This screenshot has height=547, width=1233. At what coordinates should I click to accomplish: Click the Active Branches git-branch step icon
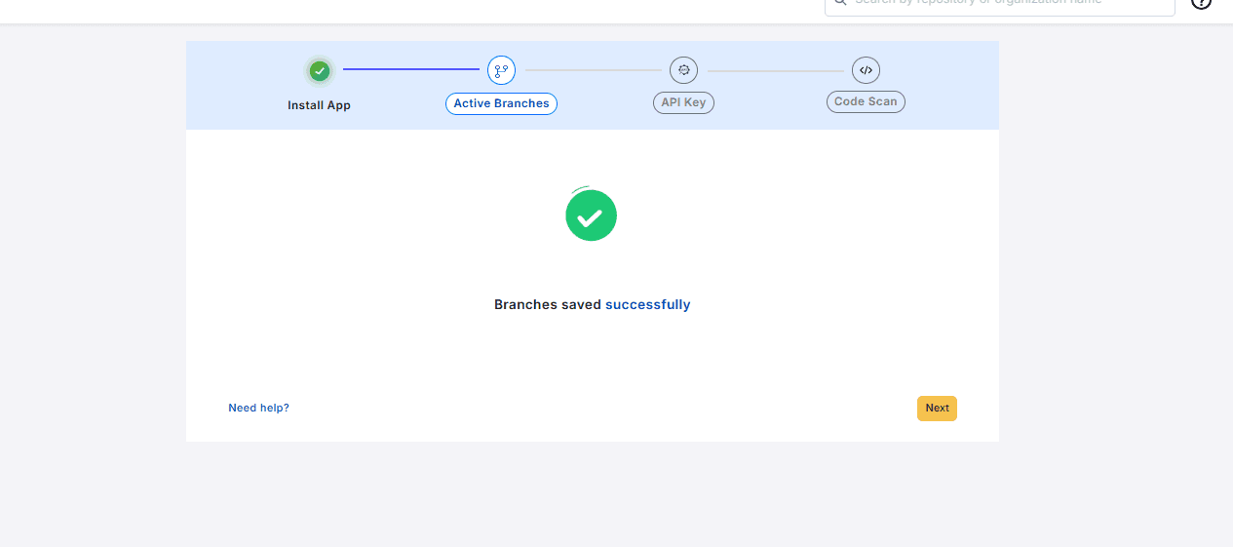[x=501, y=70]
